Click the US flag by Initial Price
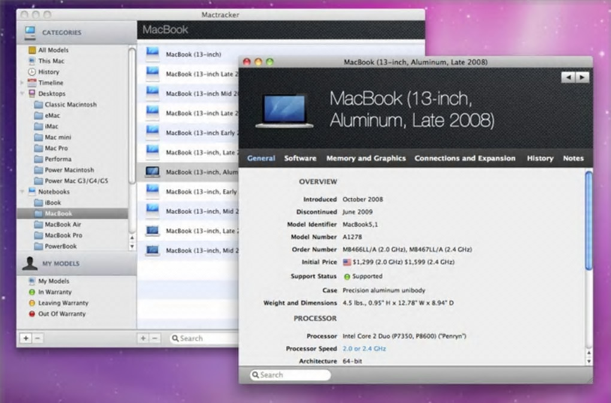The height and width of the screenshot is (403, 611). (x=347, y=262)
